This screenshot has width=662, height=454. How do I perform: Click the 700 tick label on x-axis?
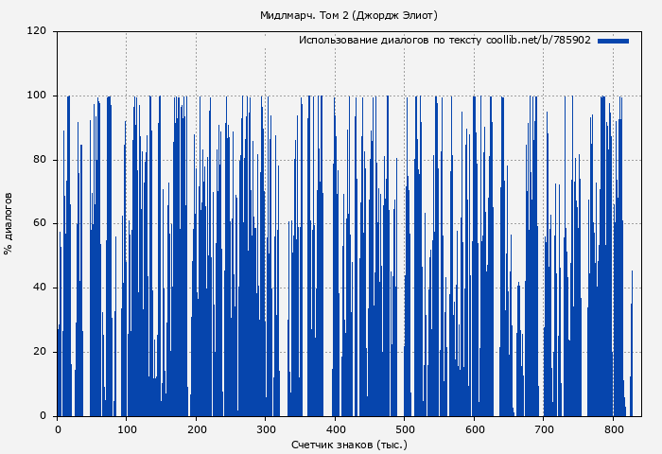point(544,429)
